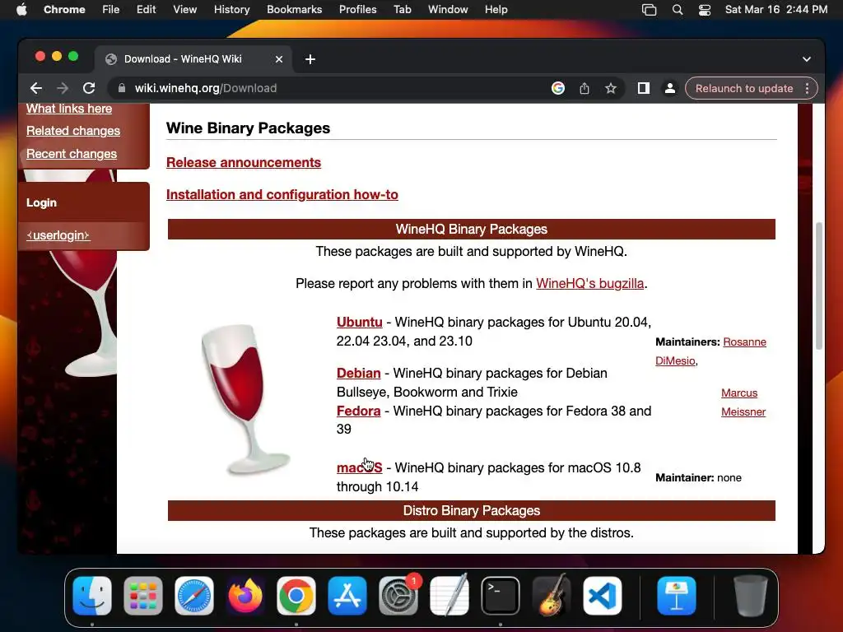843x632 pixels.
Task: Open the App Store from the dock
Action: (347, 596)
